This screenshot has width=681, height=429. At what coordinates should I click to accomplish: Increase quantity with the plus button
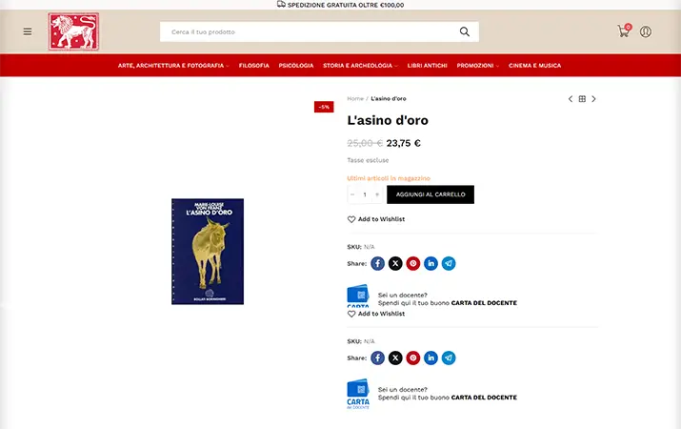point(377,194)
